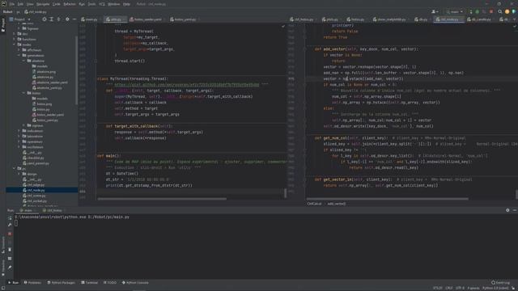
Task: Open the Refactor menu
Action: [x=70, y=4]
